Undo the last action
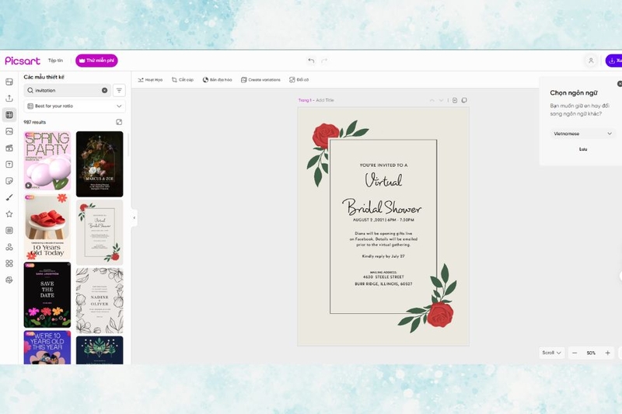Image resolution: width=622 pixels, height=414 pixels. coord(311,61)
